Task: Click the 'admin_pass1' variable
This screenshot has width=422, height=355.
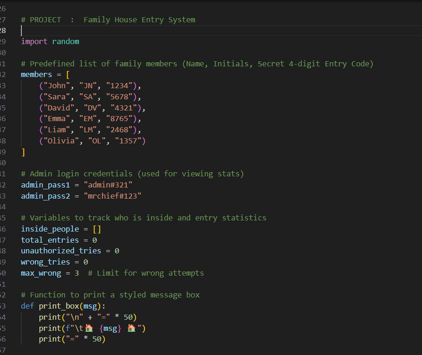Action: 45,185
